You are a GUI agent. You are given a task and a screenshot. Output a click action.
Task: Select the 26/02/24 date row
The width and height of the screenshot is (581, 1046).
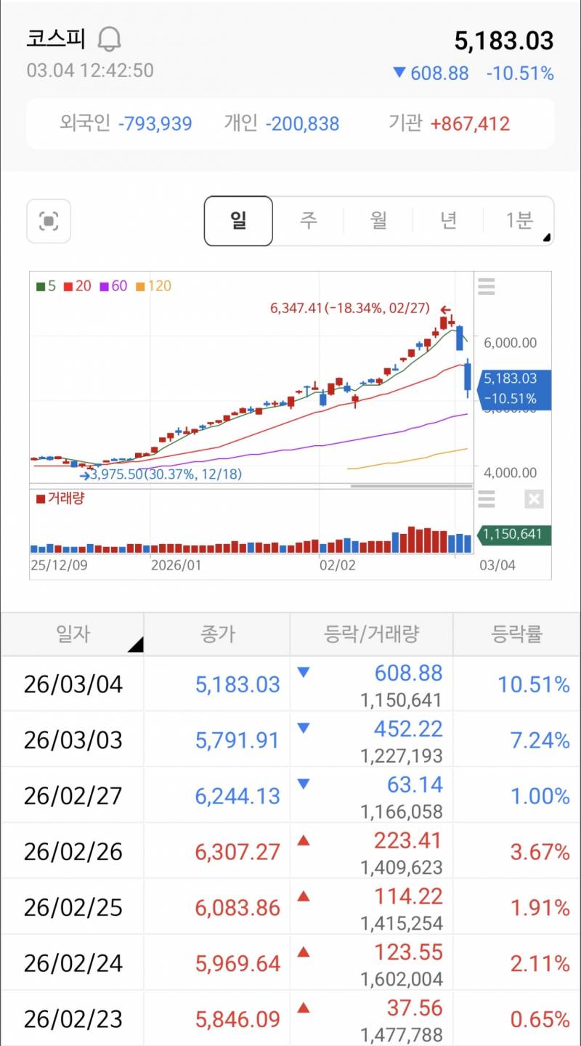(290, 963)
